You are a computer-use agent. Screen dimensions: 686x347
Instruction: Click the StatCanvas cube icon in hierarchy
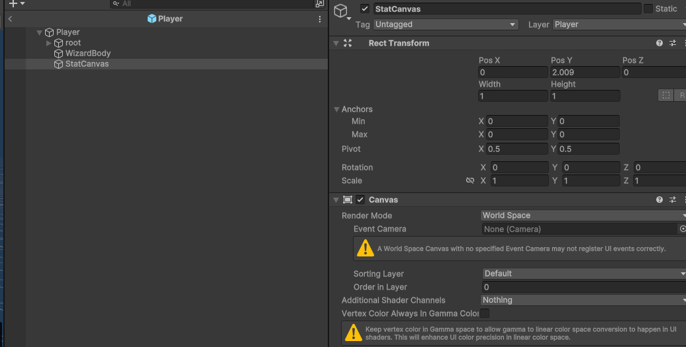pyautogui.click(x=59, y=64)
